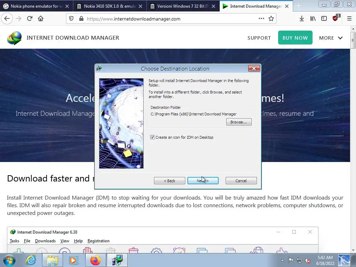Click Next in the IDM setup dialog
The image size is (356, 267).
[203, 181]
